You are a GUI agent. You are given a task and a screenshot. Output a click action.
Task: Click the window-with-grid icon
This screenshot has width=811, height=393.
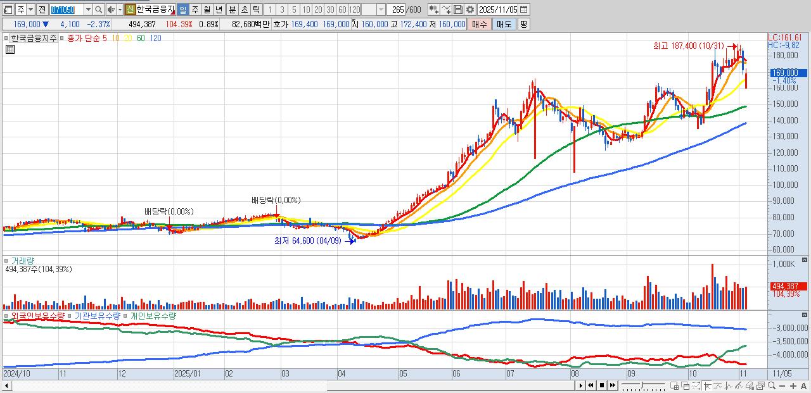[674, 386]
